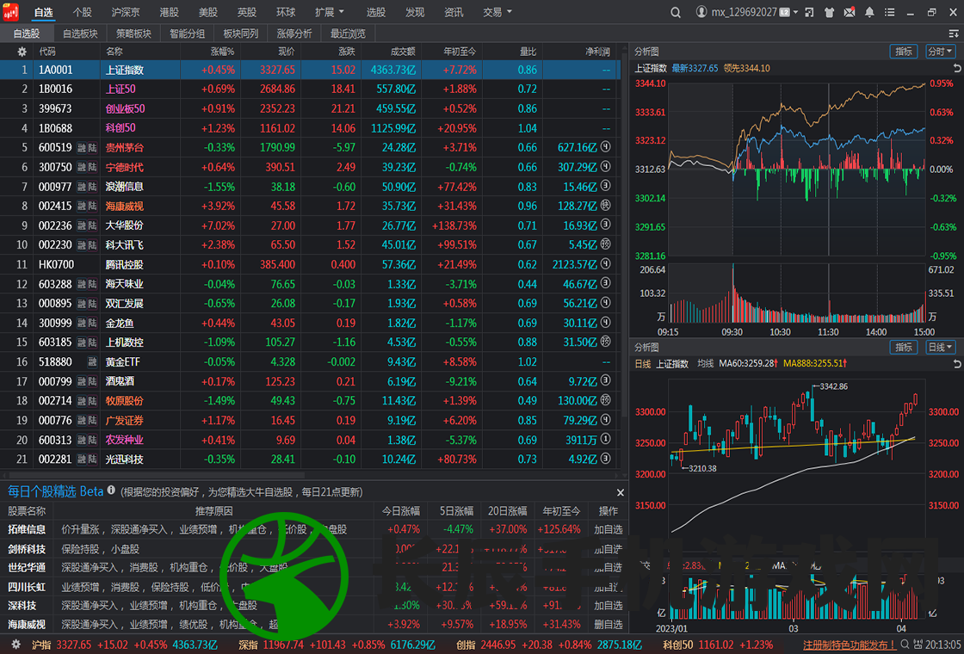Screen dimensions: 964x654
Task: Select the 腾讯控股 row
Action: coord(311,264)
